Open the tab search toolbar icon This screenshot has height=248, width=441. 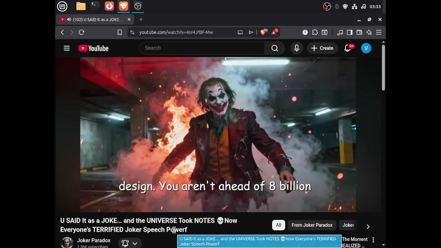pos(325,32)
